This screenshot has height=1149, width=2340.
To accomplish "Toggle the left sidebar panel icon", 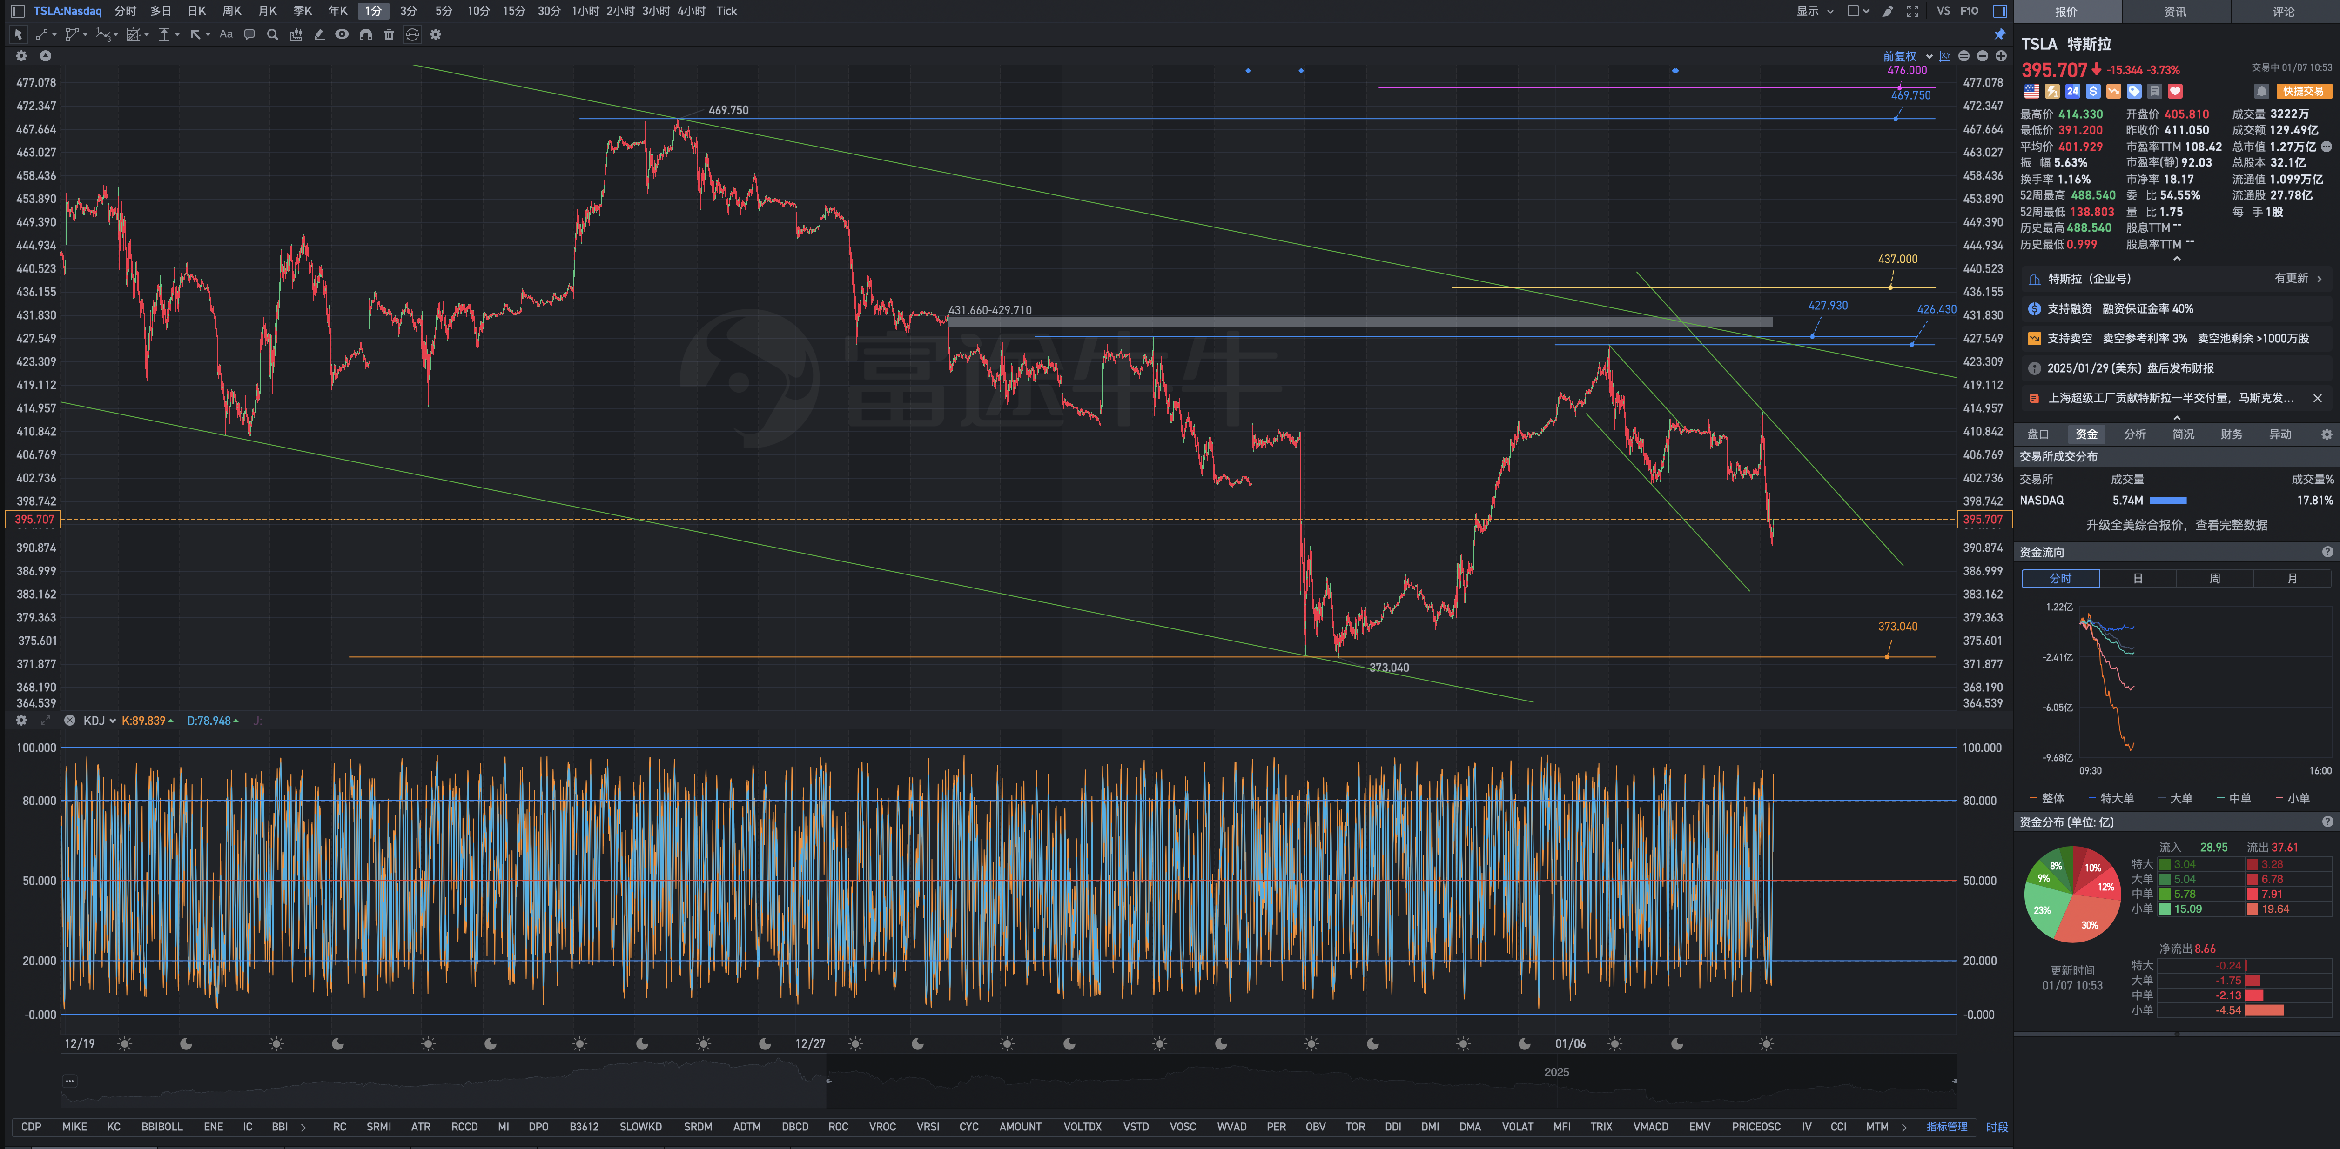I will click(x=17, y=11).
